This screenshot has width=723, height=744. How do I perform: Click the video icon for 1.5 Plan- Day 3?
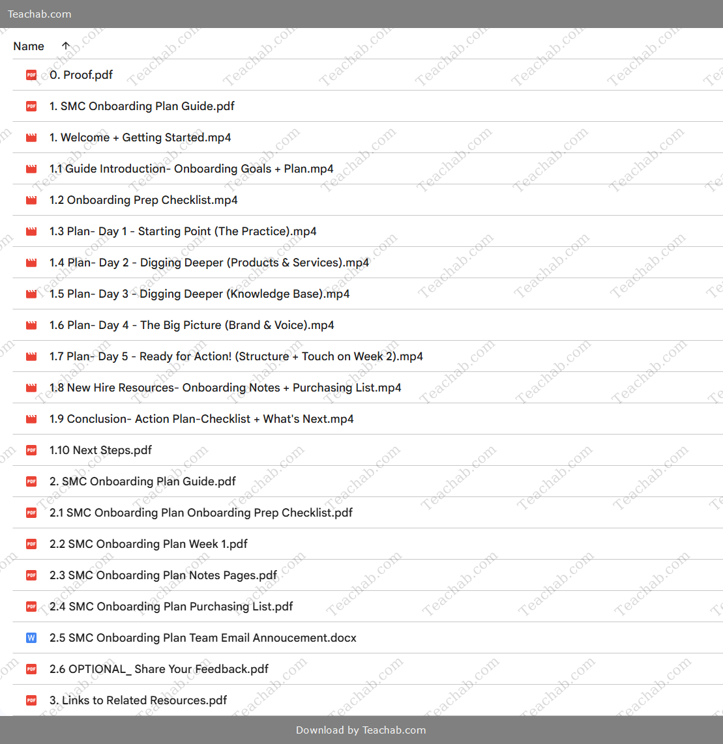pyautogui.click(x=31, y=294)
